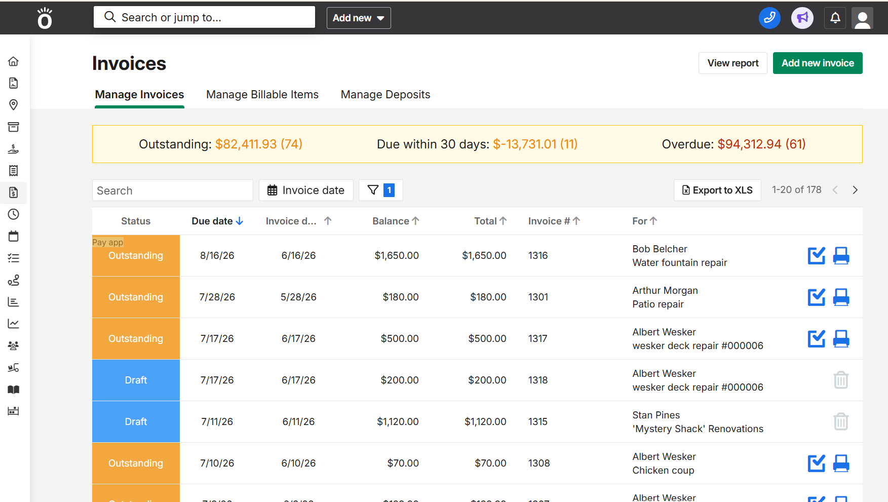Open Bob Belcher Water fountain repair
This screenshot has width=888, height=502.
click(679, 256)
